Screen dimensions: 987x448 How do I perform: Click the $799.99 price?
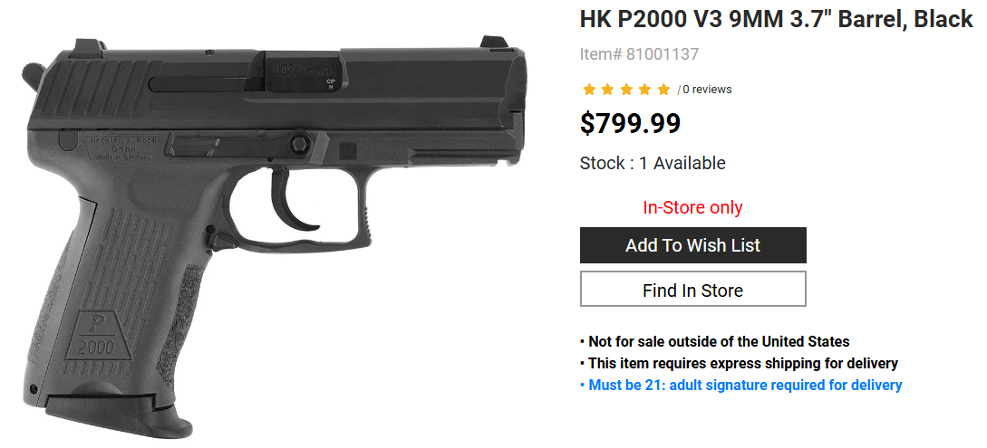pyautogui.click(x=630, y=124)
